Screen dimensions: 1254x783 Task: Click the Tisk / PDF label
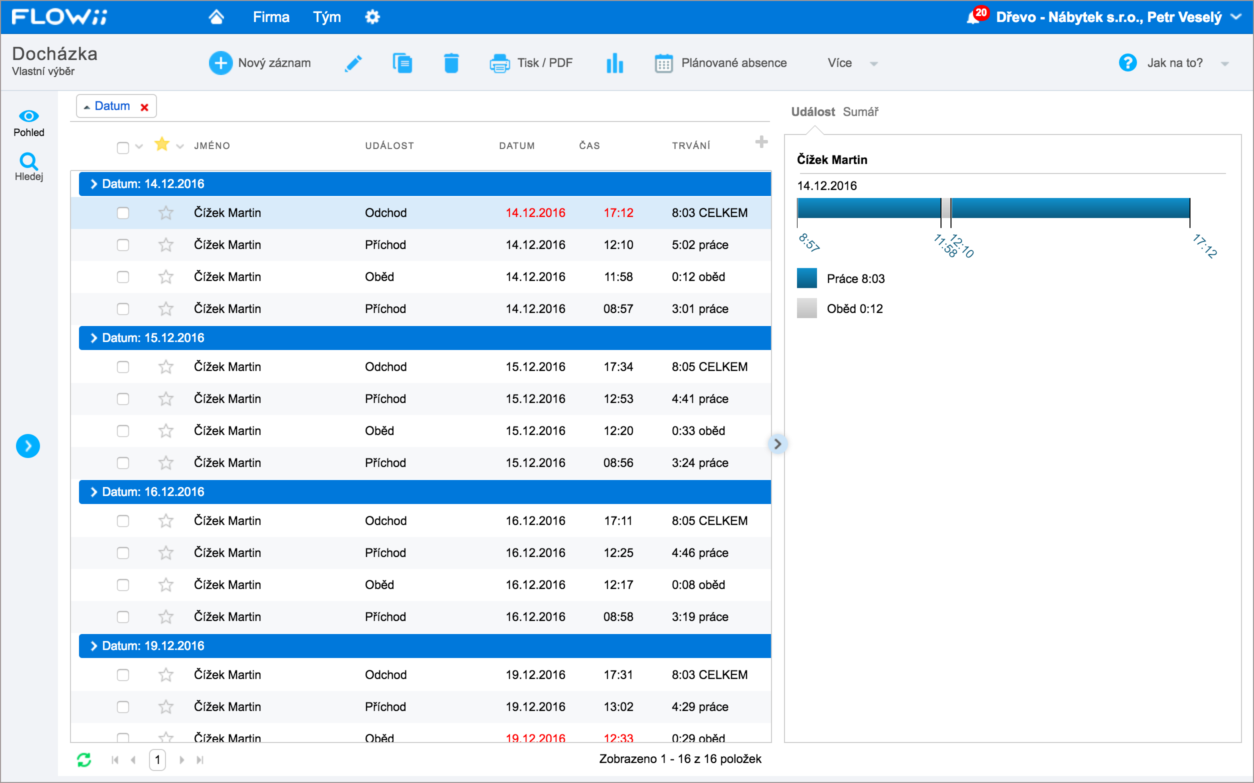(544, 63)
